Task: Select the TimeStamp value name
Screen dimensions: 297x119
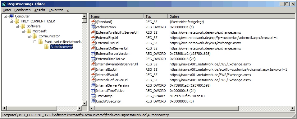Action: (x=104, y=96)
